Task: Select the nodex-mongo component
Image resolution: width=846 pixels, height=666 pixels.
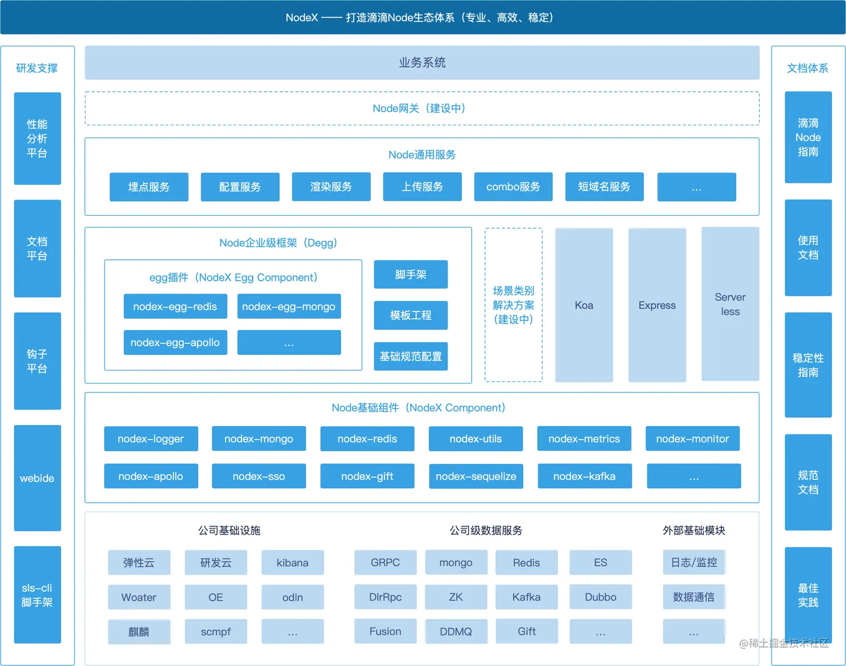Action: click(259, 439)
